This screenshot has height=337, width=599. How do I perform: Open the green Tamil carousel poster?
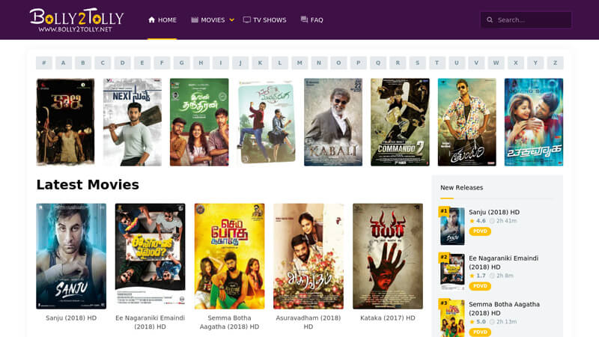point(199,122)
